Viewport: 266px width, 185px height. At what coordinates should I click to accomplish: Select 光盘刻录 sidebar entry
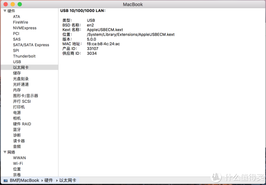click(x=21, y=79)
